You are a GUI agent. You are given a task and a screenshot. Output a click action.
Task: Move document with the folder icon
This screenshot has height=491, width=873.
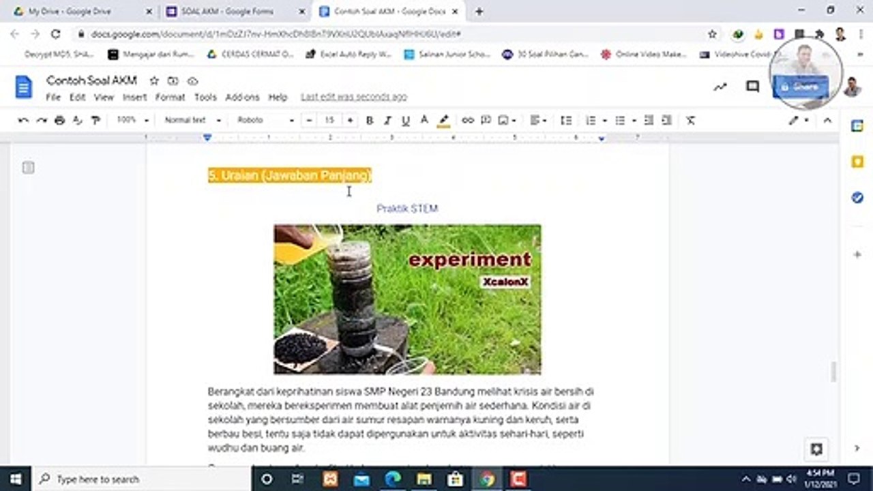(173, 80)
